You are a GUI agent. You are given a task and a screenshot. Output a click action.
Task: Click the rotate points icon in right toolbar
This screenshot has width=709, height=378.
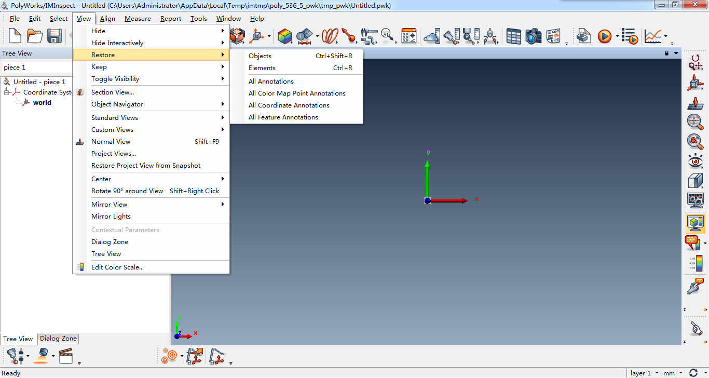695,62
